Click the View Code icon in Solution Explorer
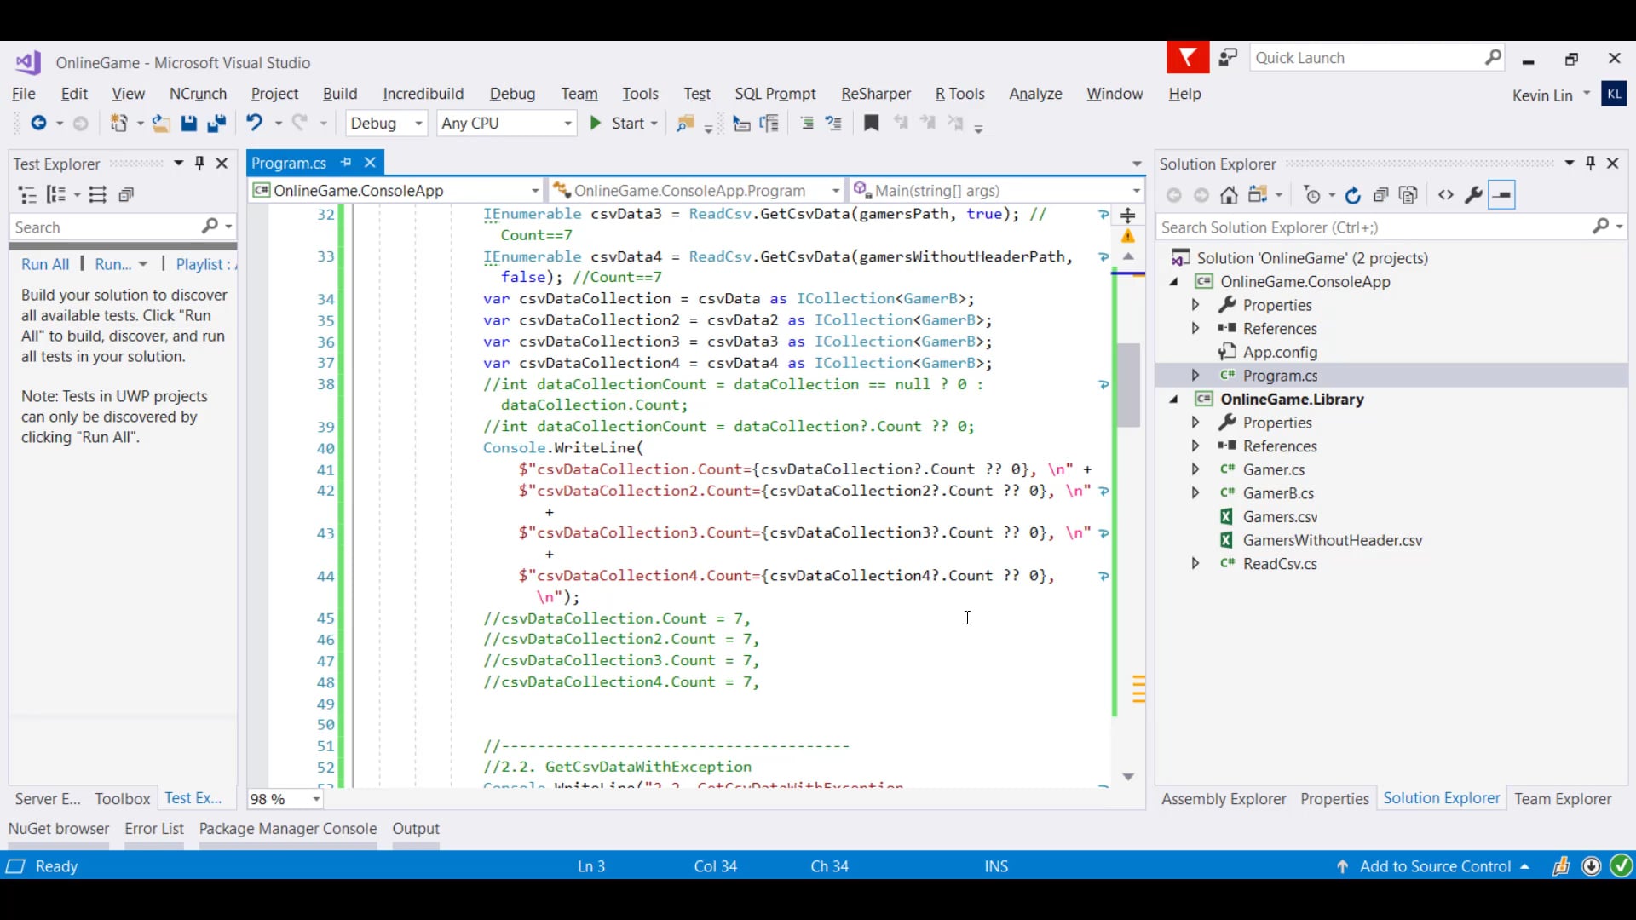 point(1445,195)
